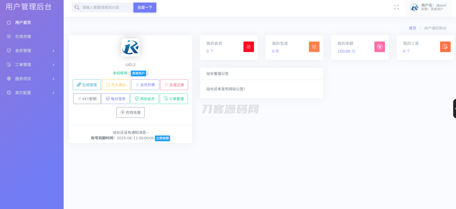Image resolution: width=456 pixels, height=209 pixels.
Task: Click the orange edit icon on 我的工单 card
Action: [445, 47]
